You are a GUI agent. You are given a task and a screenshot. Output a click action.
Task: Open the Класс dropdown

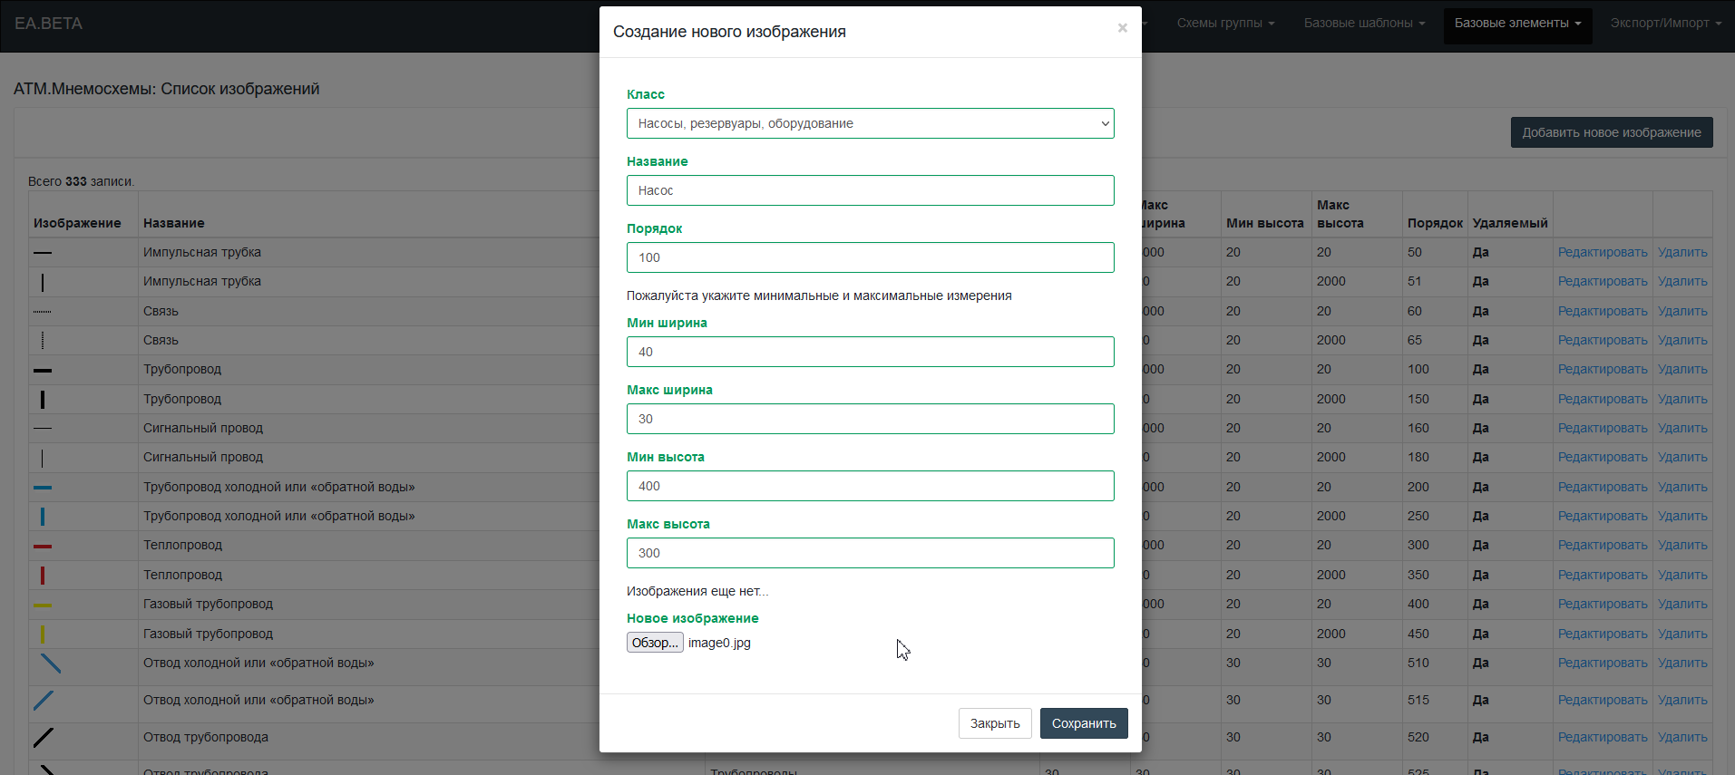pyautogui.click(x=870, y=123)
